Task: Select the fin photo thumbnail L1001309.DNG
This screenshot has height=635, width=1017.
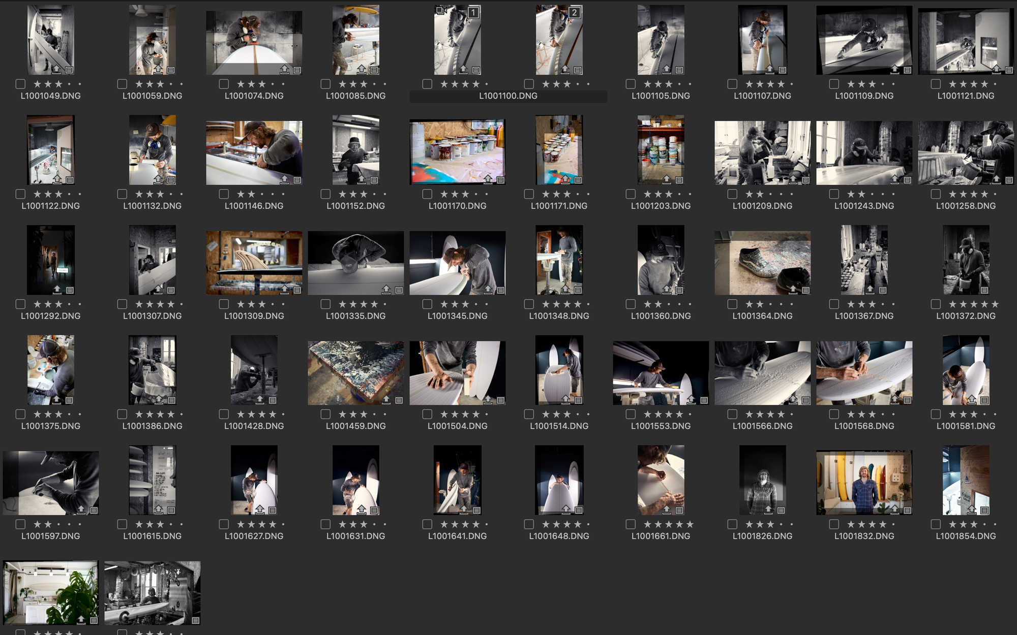Action: coord(254,263)
